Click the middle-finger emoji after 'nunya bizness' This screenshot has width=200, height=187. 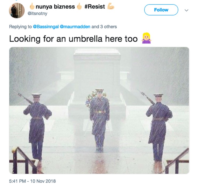pyautogui.click(x=79, y=6)
